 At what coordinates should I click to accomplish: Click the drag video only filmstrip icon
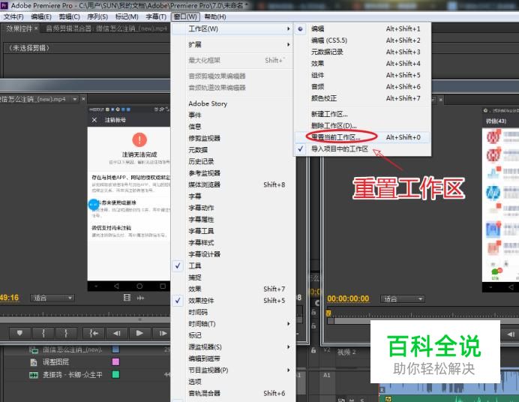click(127, 298)
